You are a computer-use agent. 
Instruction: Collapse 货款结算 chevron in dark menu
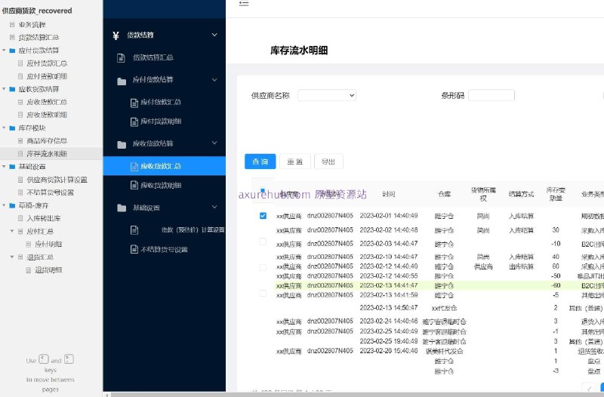click(x=214, y=35)
